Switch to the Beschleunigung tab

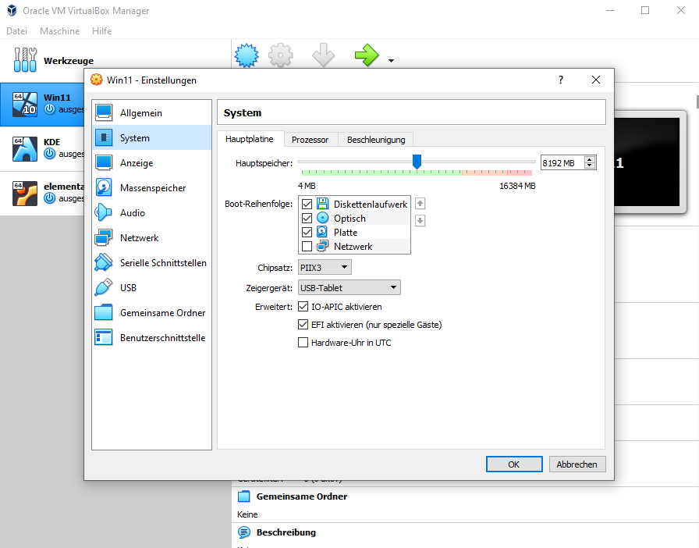tap(376, 140)
